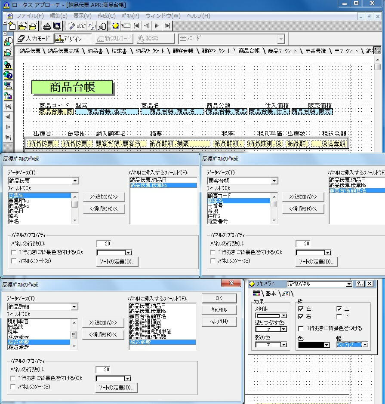Open the 反復パネル object dropdown in property panel

[x=349, y=284]
